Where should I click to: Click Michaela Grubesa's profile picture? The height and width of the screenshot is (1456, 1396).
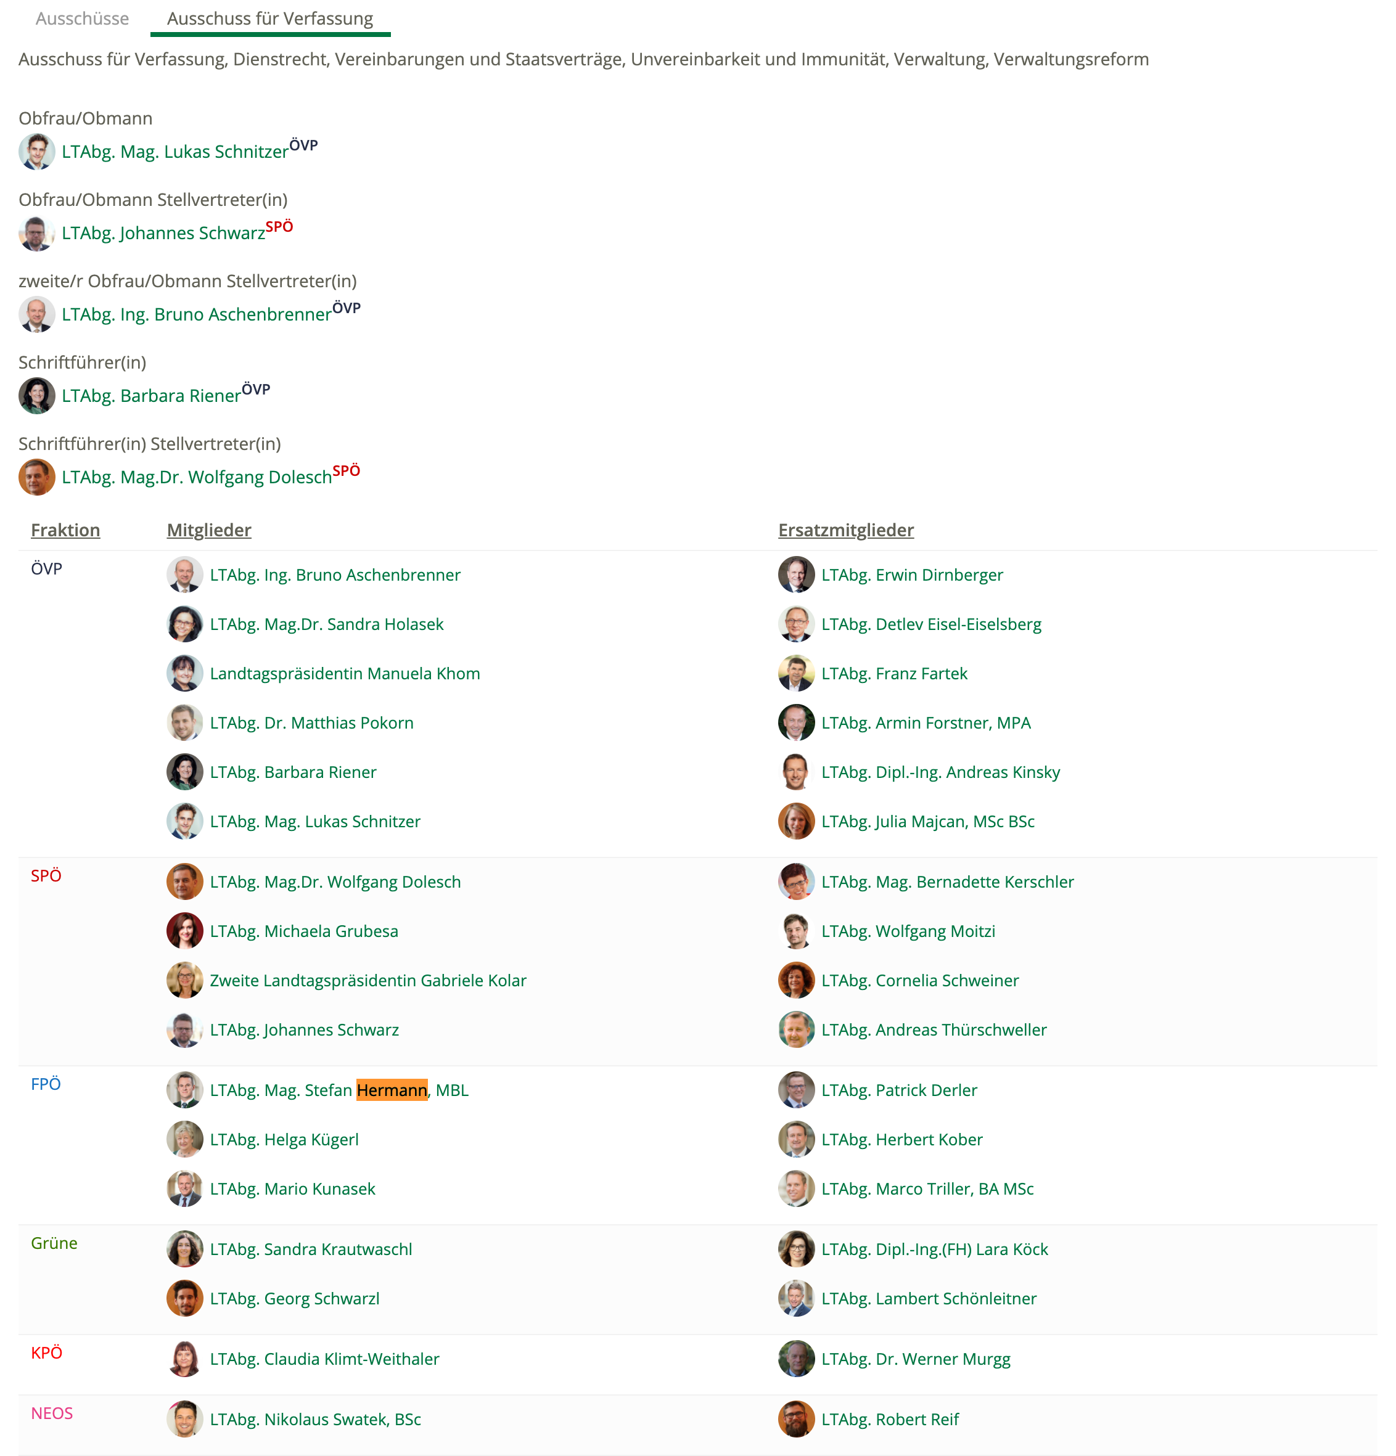point(185,931)
